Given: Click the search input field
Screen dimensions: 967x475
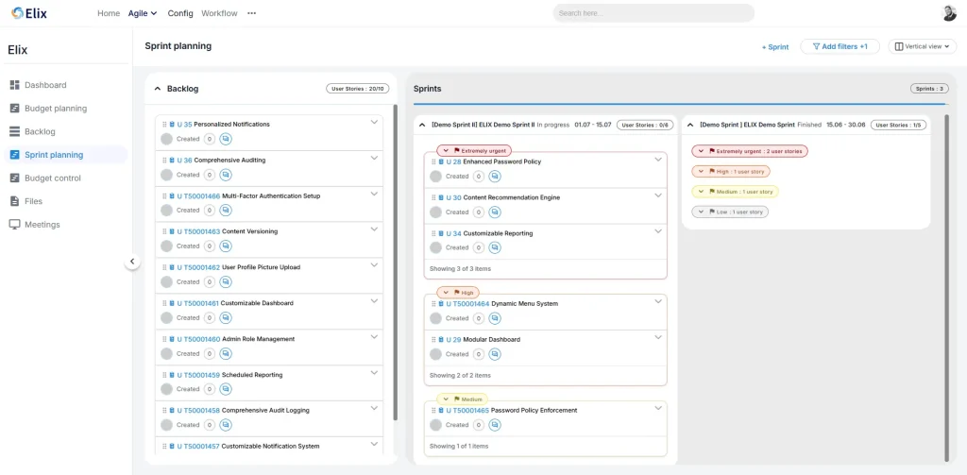Looking at the screenshot, I should coord(653,13).
